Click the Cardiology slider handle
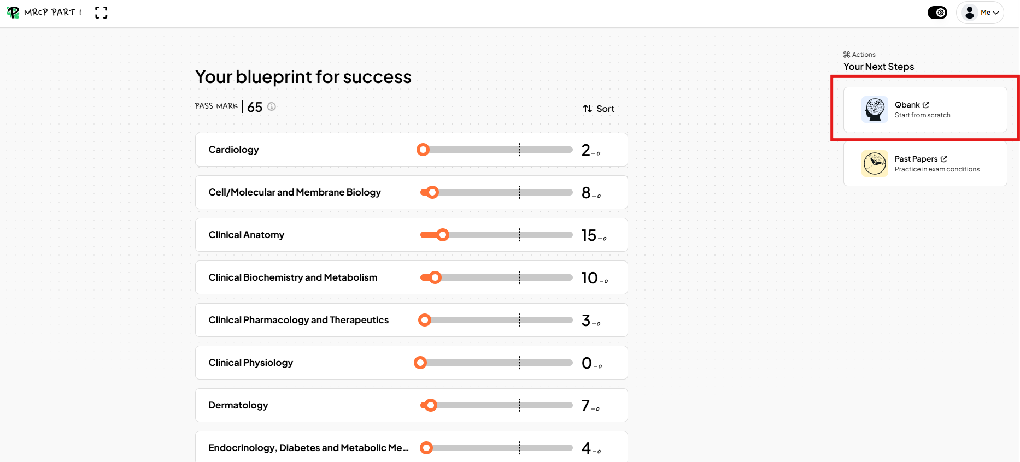 (x=423, y=150)
